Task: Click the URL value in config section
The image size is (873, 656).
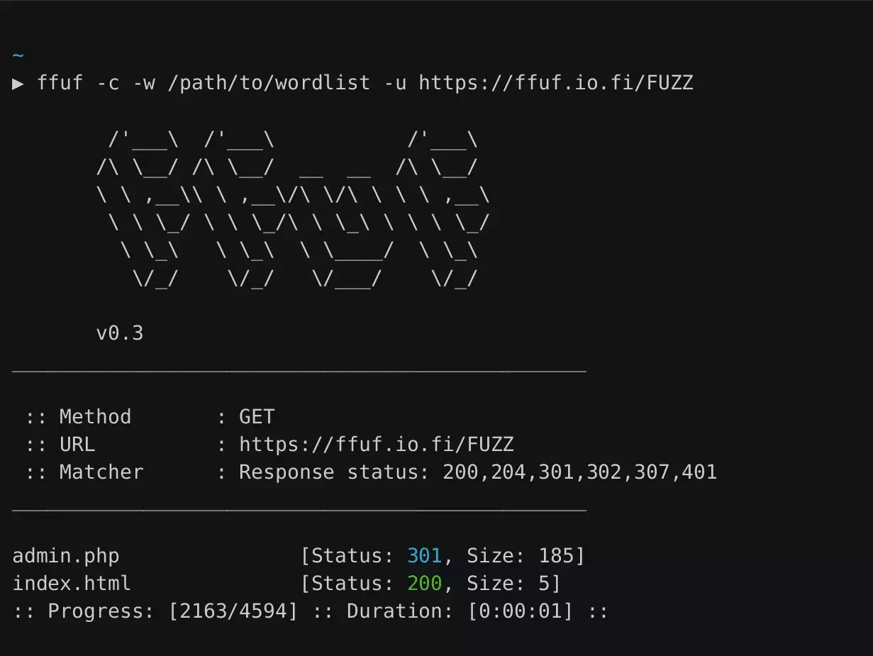Action: 377,445
